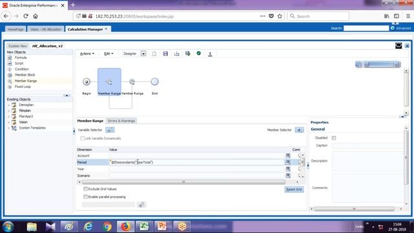Expand the Demoplan tree node
This screenshot has height=233, width=414.
click(x=8, y=105)
